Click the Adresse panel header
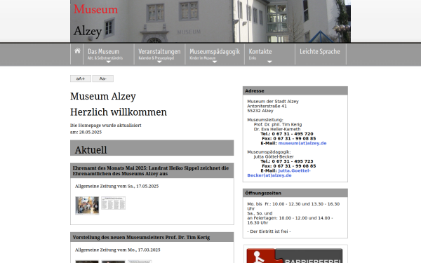Image resolution: width=421 pixels, height=263 pixels. (x=295, y=90)
